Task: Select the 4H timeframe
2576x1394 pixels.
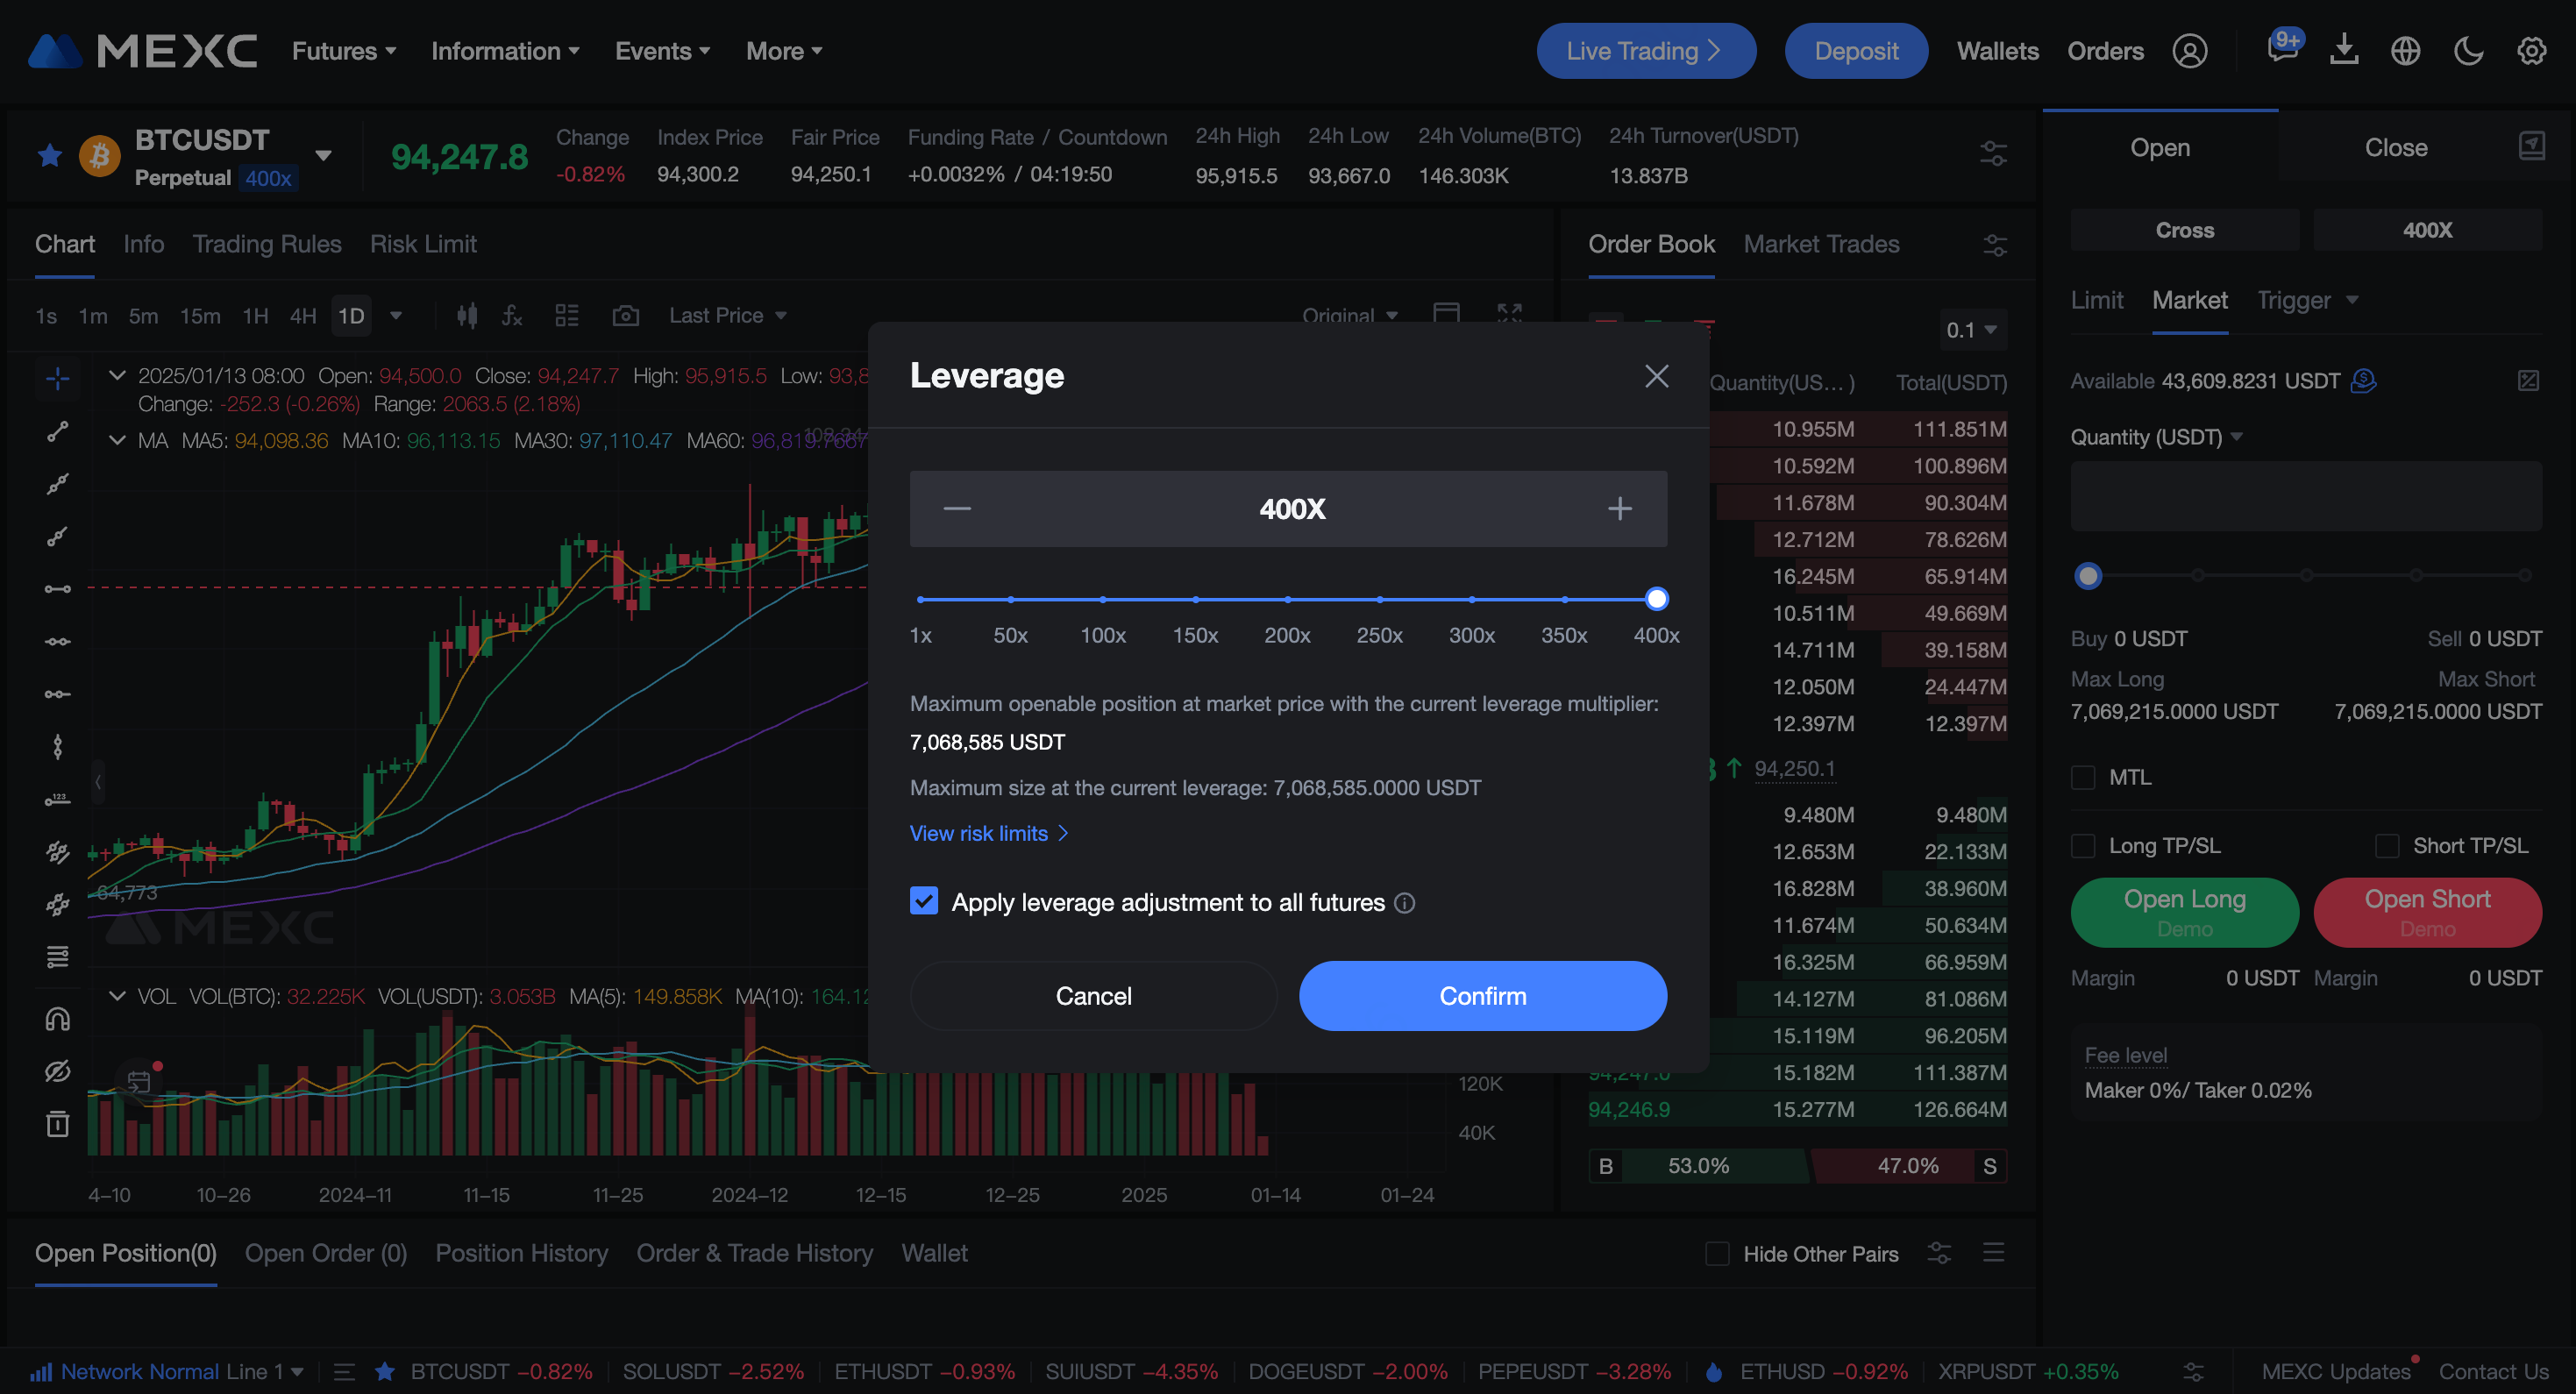Action: (x=303, y=316)
